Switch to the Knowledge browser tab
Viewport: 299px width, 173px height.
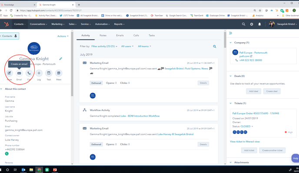pos(18,5)
